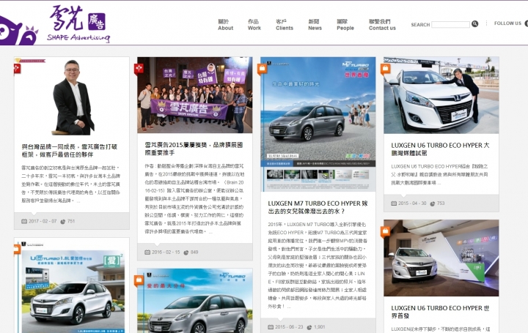This screenshot has height=333, width=528.
Task: Open the 2015 awards article headline
Action: 194,149
